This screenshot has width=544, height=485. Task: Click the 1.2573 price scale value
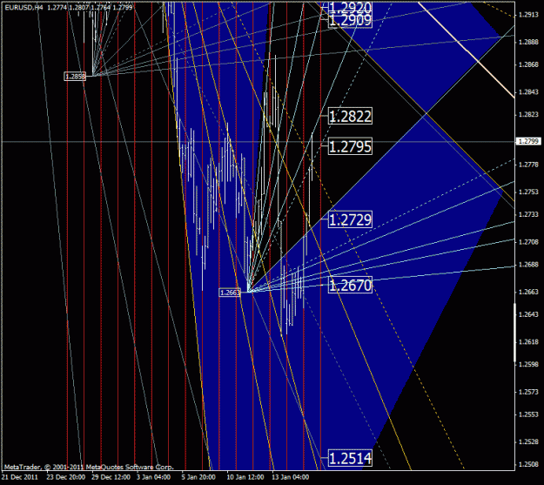pyautogui.click(x=528, y=392)
